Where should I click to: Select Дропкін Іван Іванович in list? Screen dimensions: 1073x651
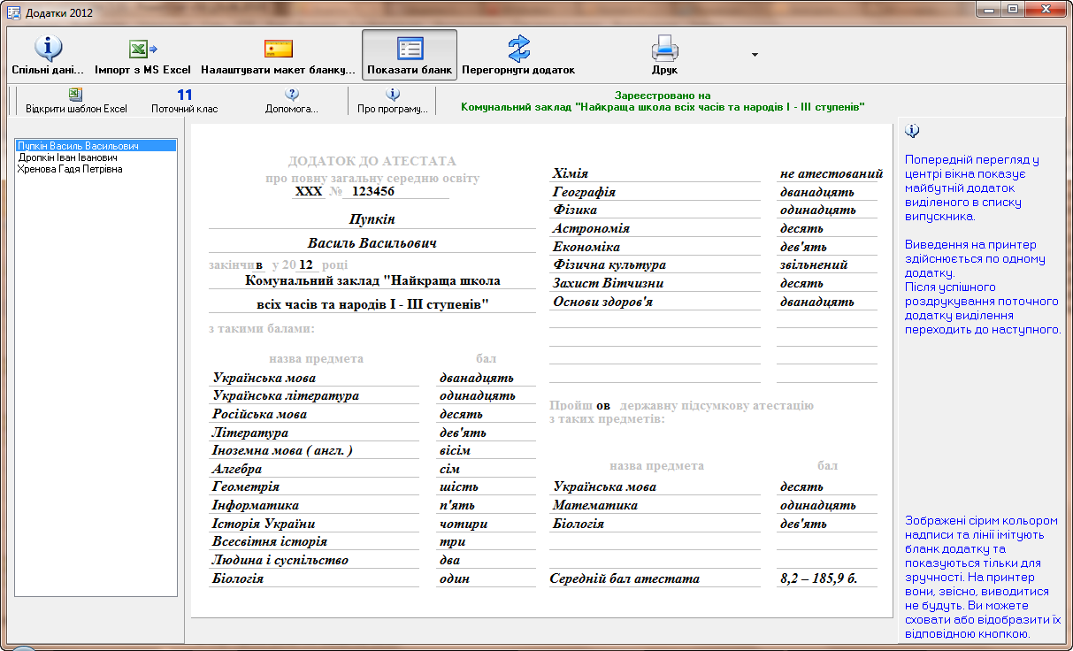click(x=67, y=157)
